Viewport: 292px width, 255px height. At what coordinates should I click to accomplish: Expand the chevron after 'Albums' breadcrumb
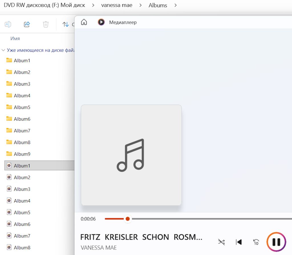[x=175, y=5]
